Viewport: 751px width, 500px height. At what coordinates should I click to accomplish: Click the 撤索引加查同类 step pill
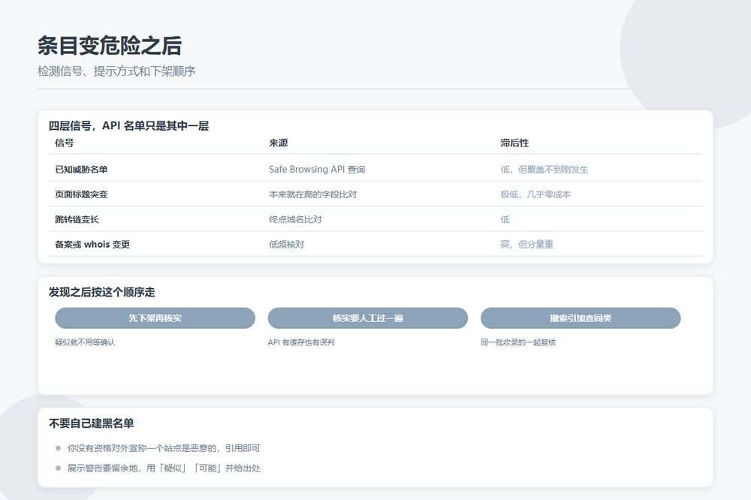point(581,318)
